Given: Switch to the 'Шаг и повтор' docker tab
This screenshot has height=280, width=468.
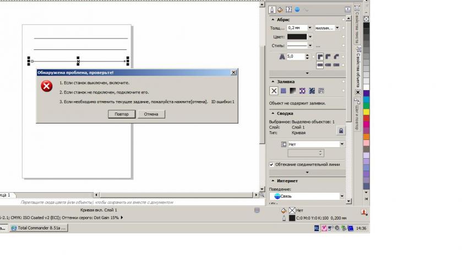Looking at the screenshot, I should [x=357, y=111].
